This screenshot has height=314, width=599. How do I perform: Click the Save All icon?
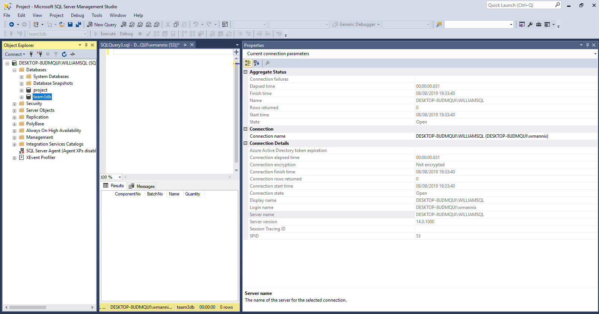(78, 24)
